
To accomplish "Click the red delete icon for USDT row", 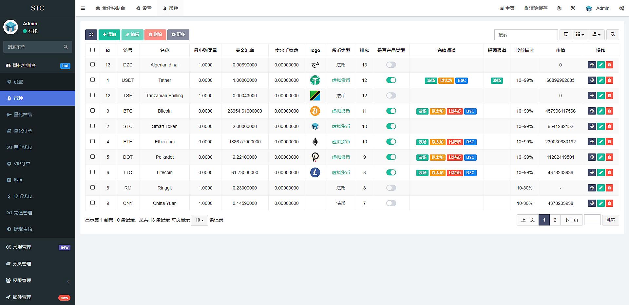I will coord(609,80).
